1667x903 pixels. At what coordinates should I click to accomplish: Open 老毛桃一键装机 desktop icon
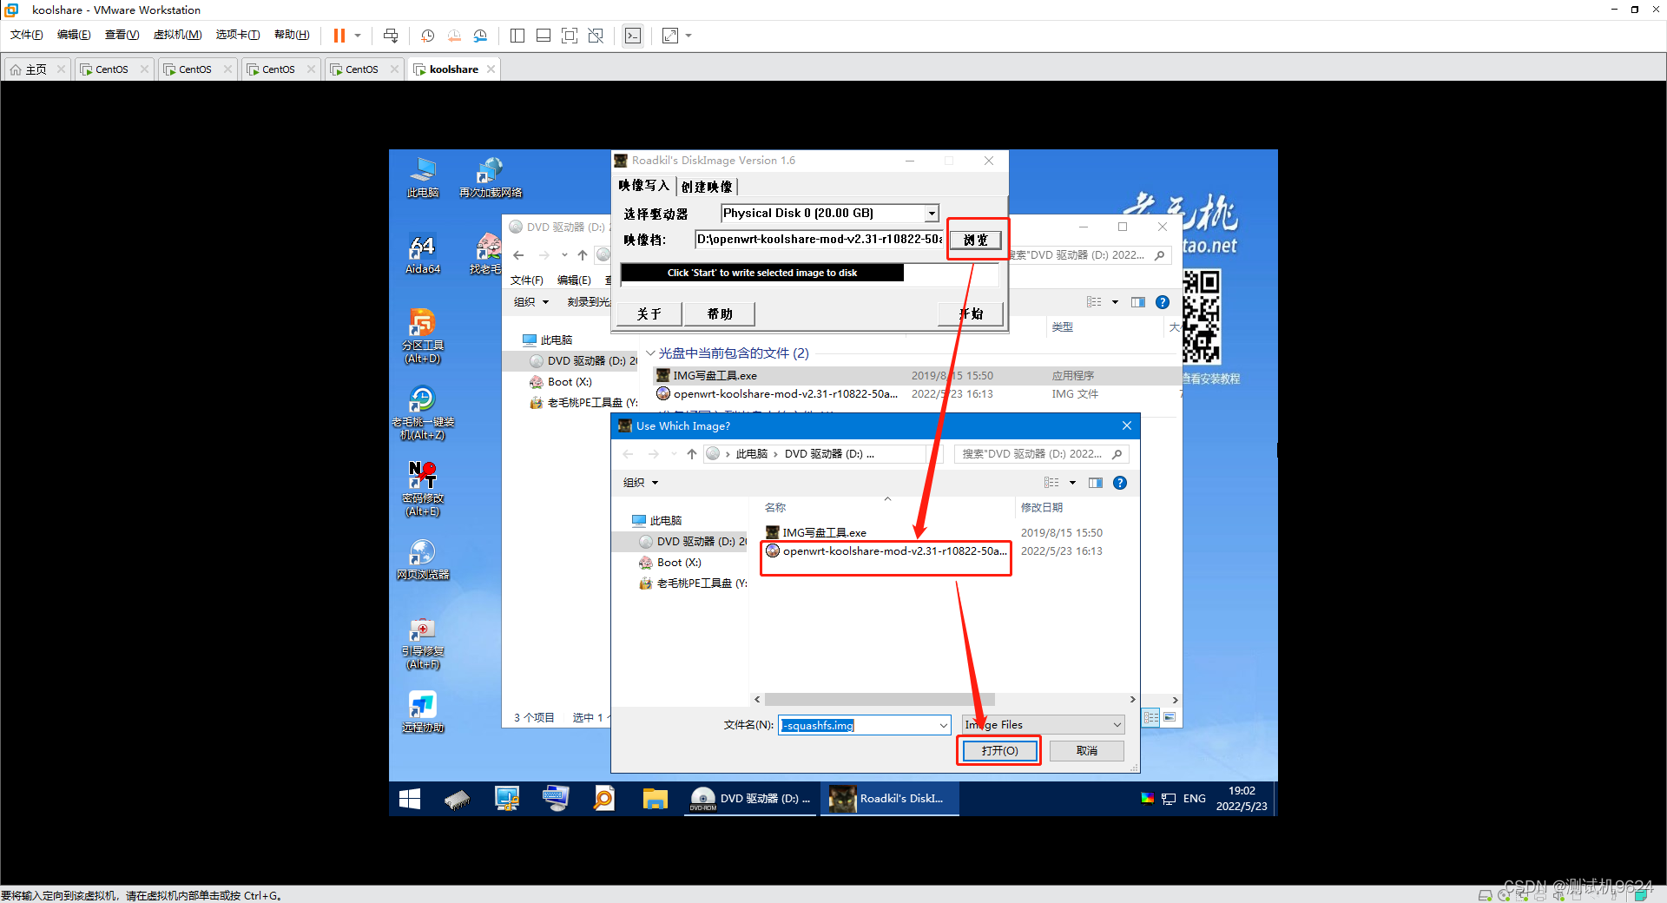[423, 412]
